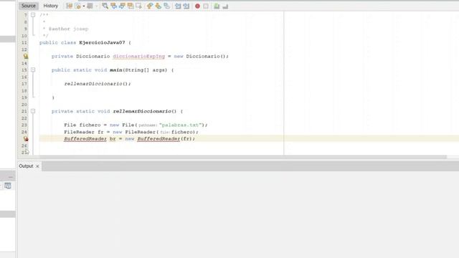Click line number 23 in the gutter
Image resolution: width=459 pixels, height=258 pixels.
pos(24,125)
